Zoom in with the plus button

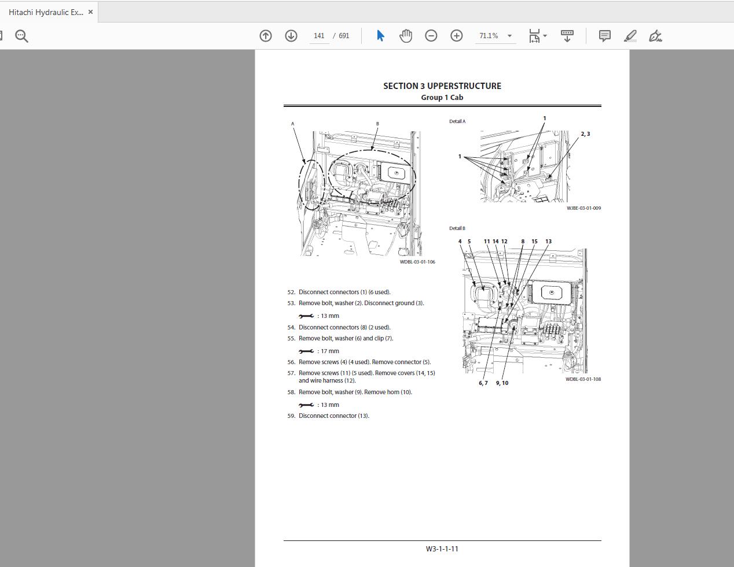pyautogui.click(x=457, y=36)
